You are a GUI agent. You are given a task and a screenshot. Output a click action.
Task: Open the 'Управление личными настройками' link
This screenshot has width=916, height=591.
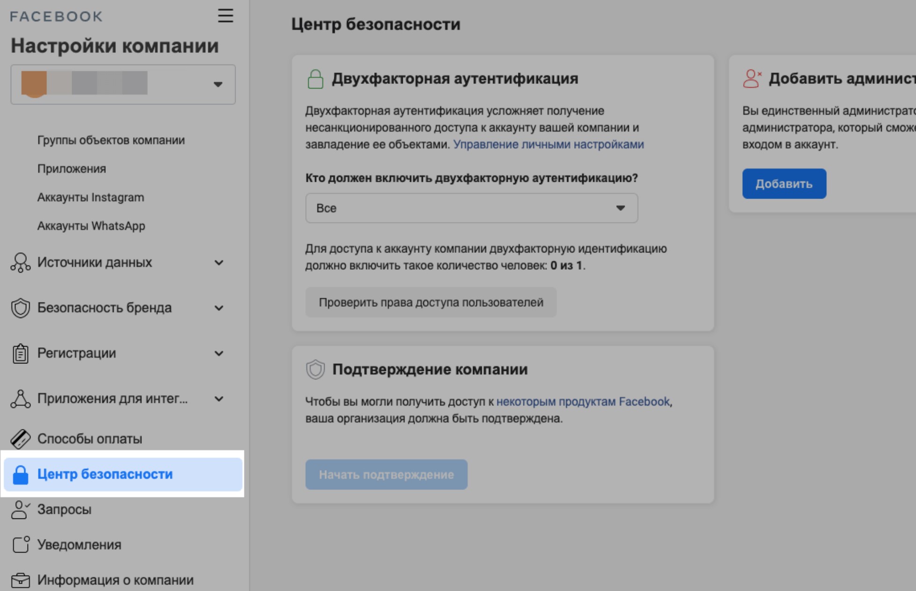pyautogui.click(x=548, y=145)
